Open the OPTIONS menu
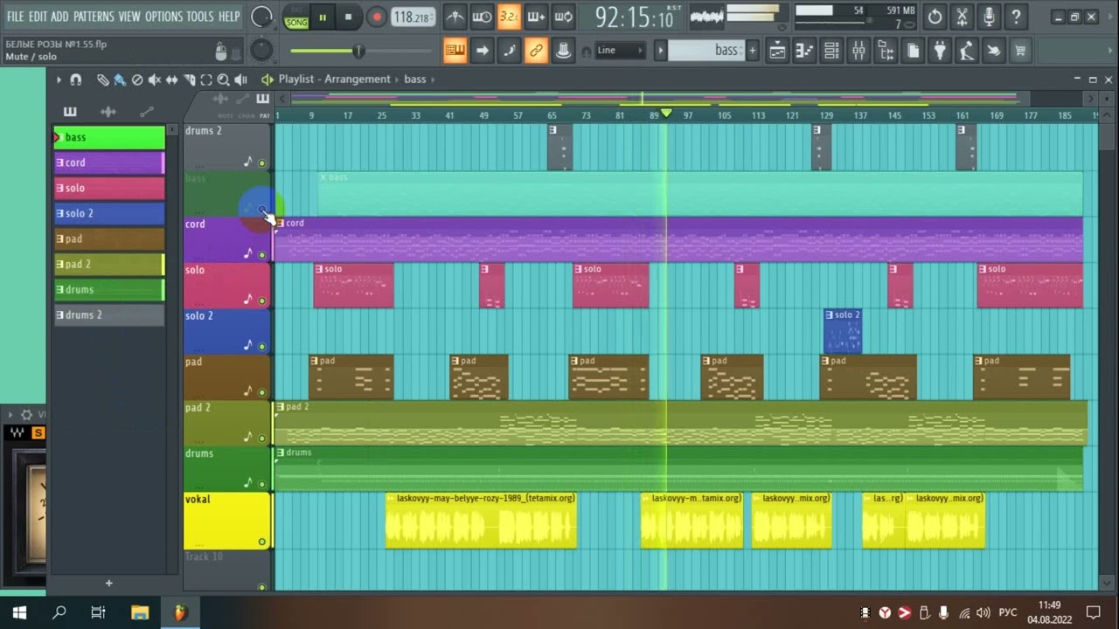This screenshot has width=1119, height=629. [163, 17]
